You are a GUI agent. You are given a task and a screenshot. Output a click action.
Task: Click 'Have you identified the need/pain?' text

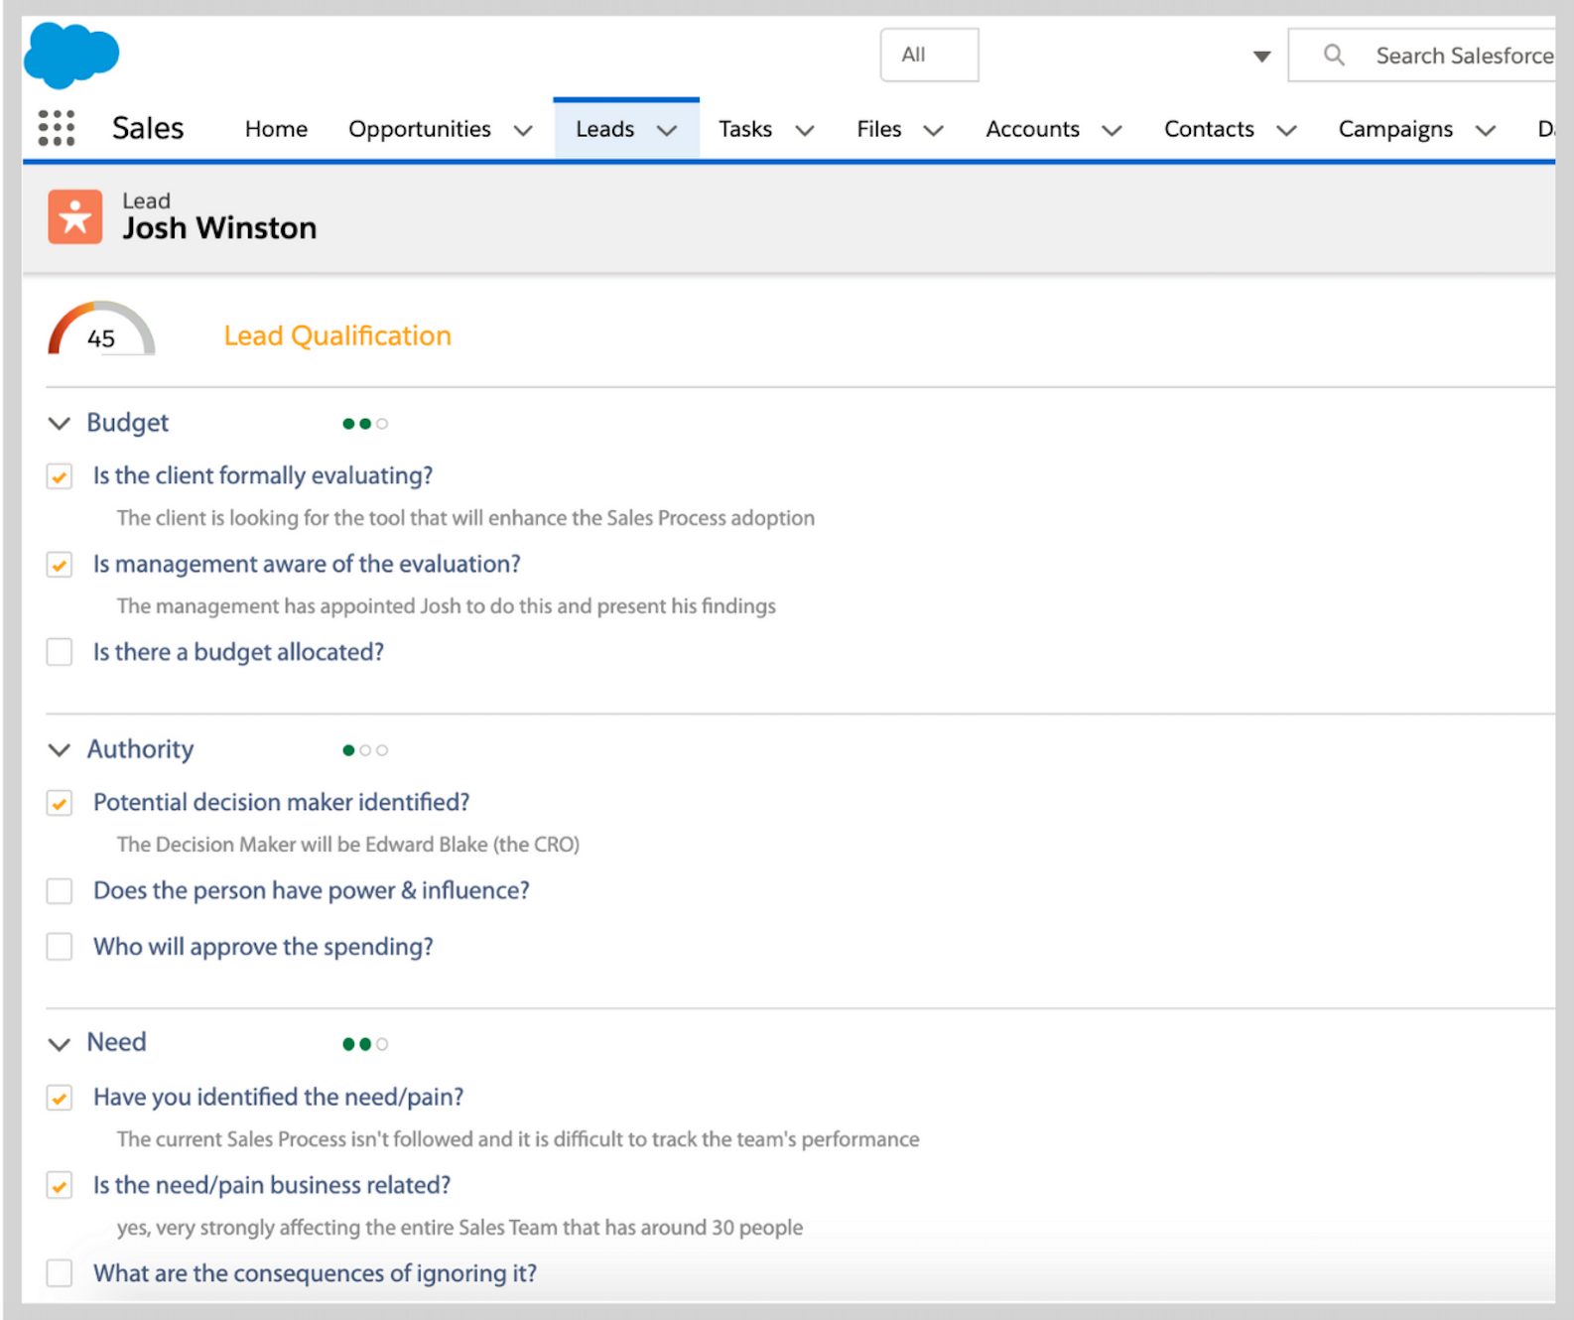279,1097
